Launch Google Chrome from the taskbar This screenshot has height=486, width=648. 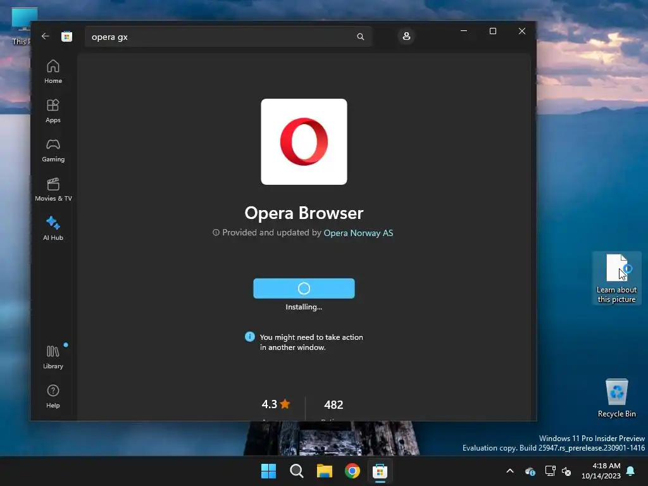[352, 471]
